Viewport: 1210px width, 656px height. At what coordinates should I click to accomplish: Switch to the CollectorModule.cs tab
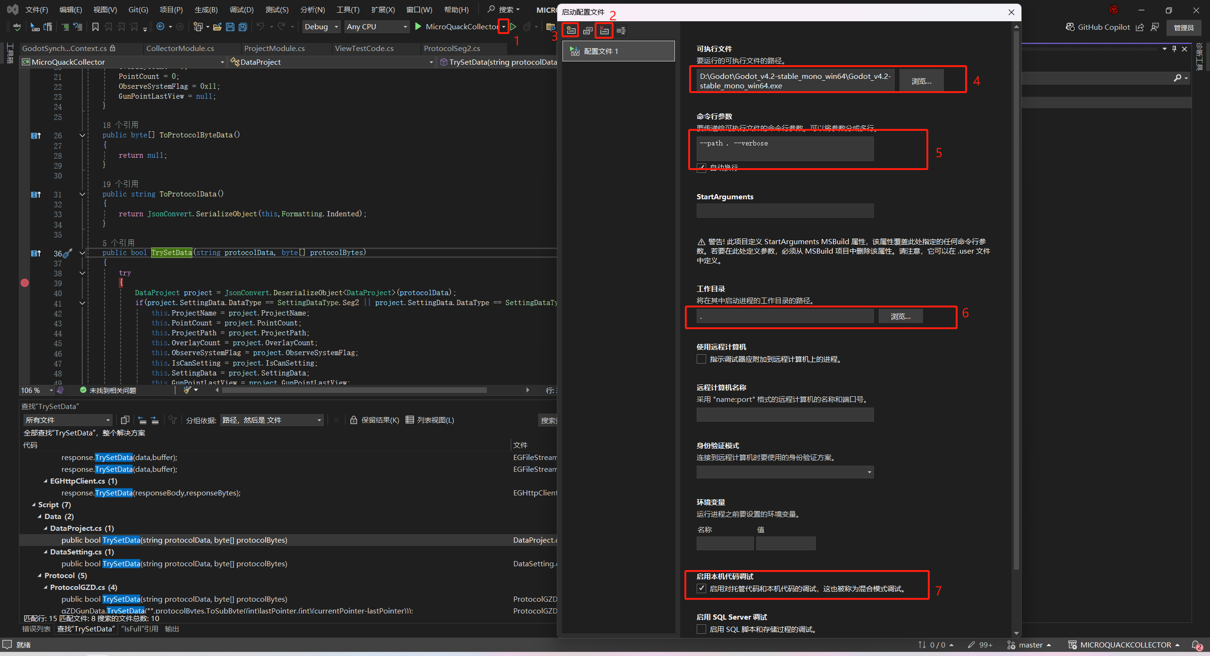tap(180, 48)
